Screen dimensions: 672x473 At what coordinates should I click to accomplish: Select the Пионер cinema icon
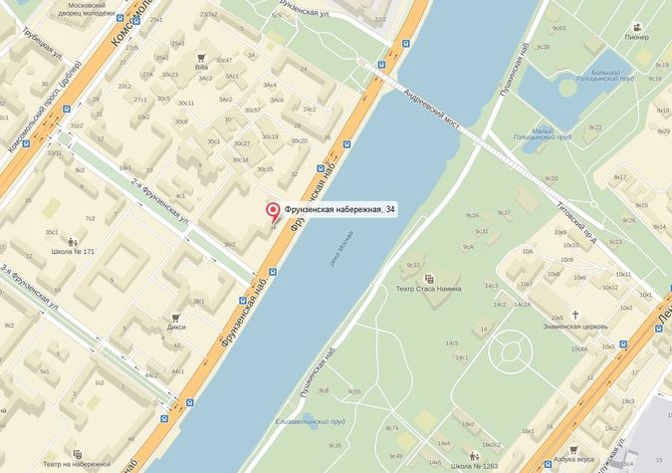pos(637,28)
